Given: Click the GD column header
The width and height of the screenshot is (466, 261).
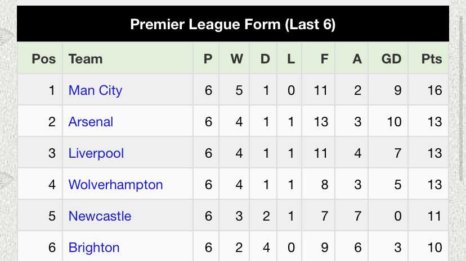Looking at the screenshot, I should (x=391, y=59).
